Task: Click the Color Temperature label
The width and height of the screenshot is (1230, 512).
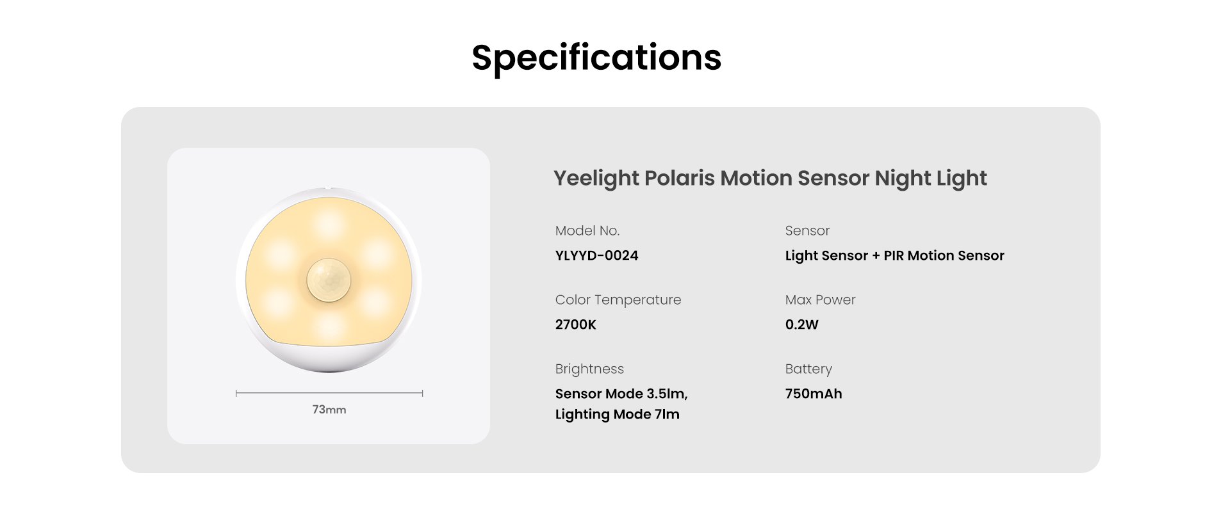Action: coord(618,300)
